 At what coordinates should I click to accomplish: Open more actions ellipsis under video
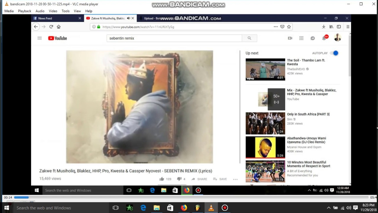tap(235, 179)
